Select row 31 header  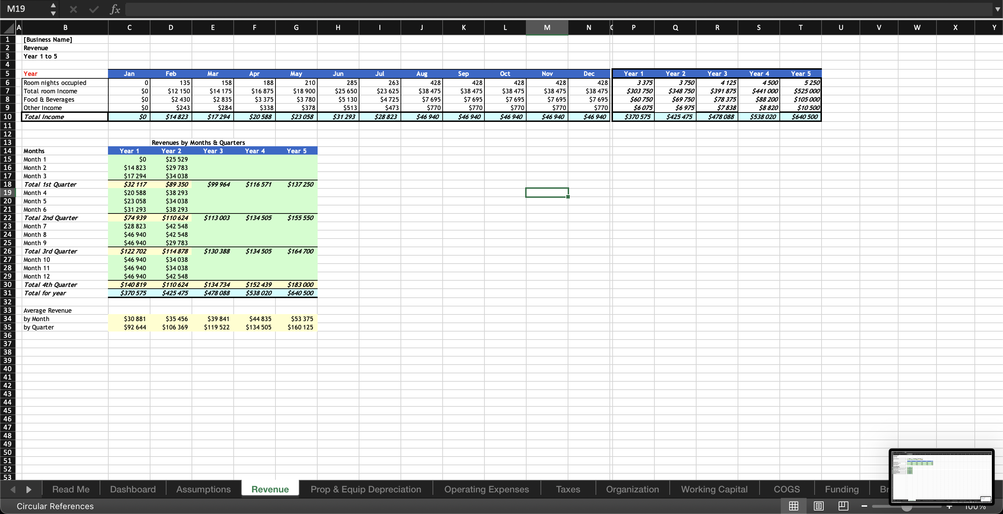(7, 293)
